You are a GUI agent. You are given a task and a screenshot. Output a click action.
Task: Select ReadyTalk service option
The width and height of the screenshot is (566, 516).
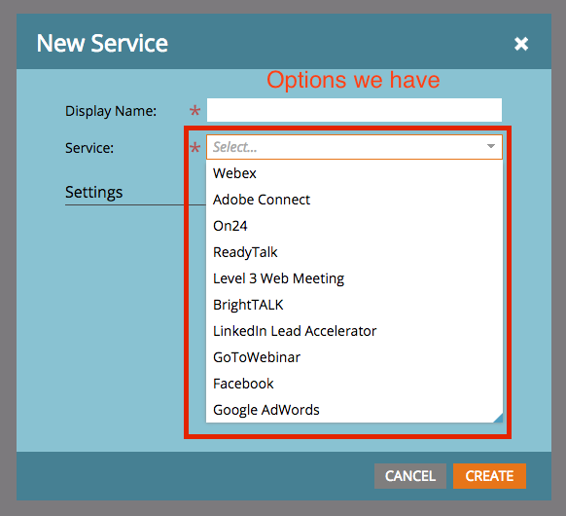(354, 252)
